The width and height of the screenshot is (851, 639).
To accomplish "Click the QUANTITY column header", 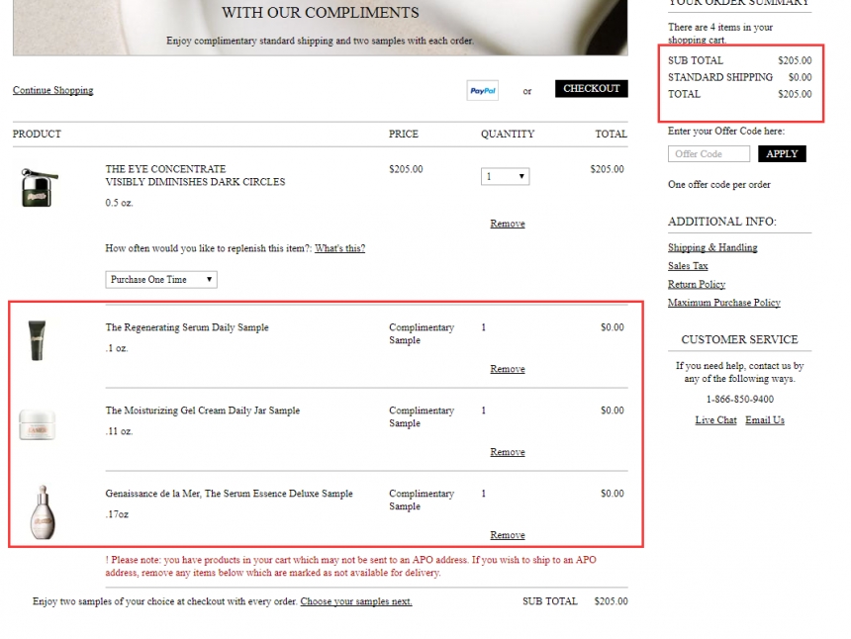I will click(x=508, y=134).
